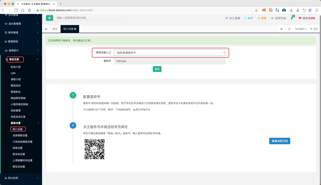Click the QR code image
The height and width of the screenshot is (185, 321).
(x=95, y=149)
